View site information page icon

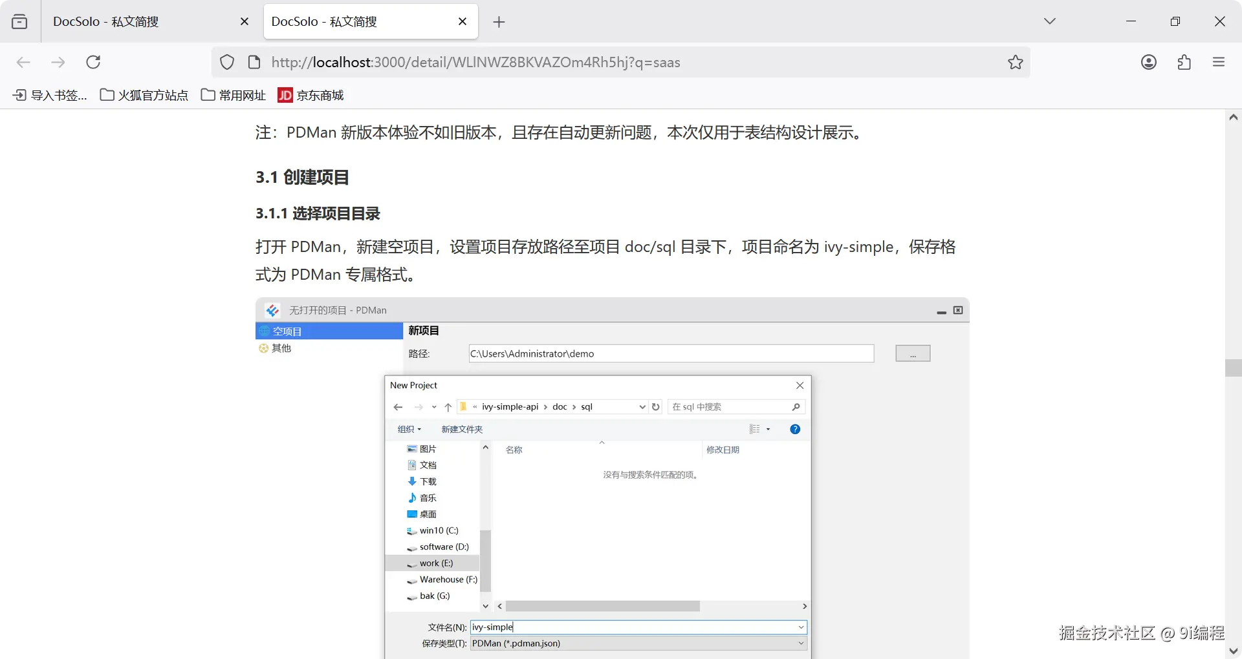[x=254, y=62]
